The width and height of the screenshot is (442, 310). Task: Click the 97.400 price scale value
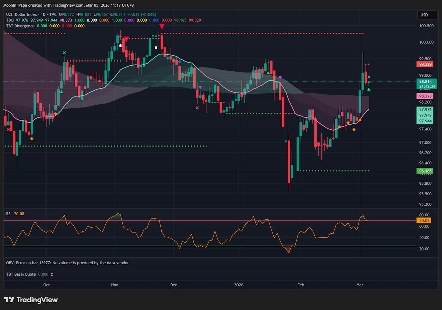click(426, 129)
